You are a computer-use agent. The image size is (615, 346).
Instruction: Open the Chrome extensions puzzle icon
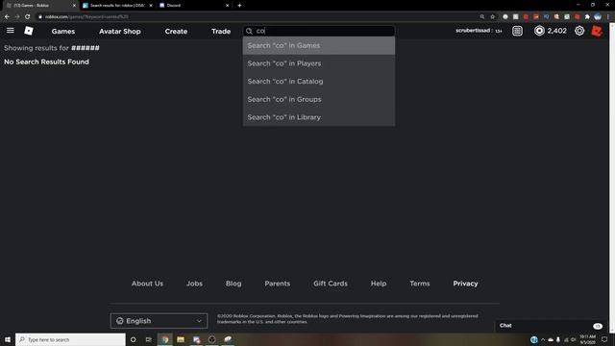pyautogui.click(x=587, y=17)
